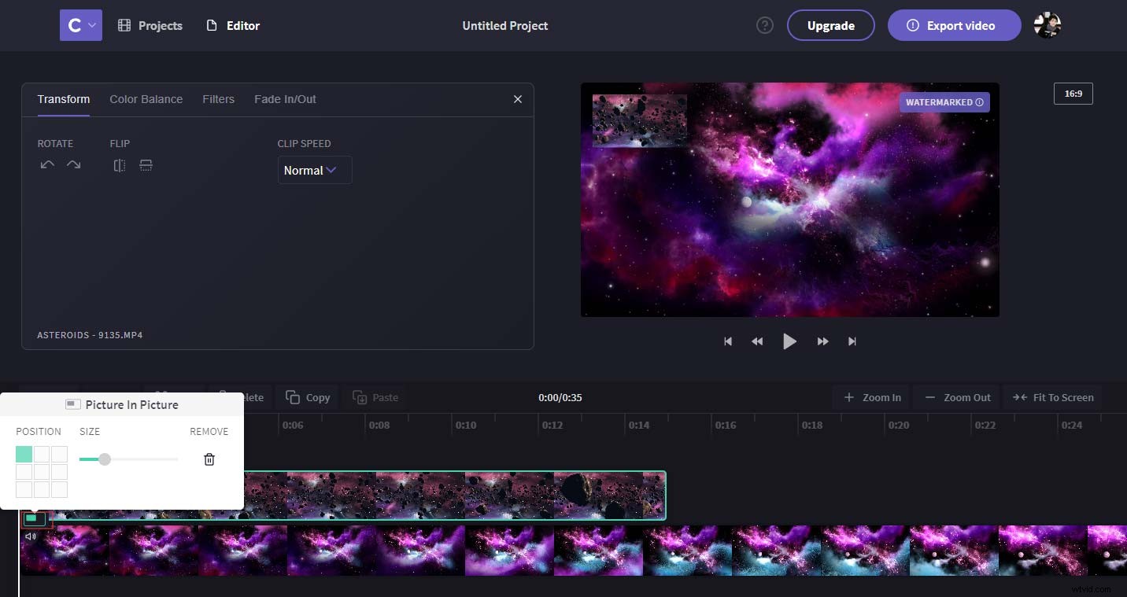
Task: Click the Export video button
Action: coord(955,24)
